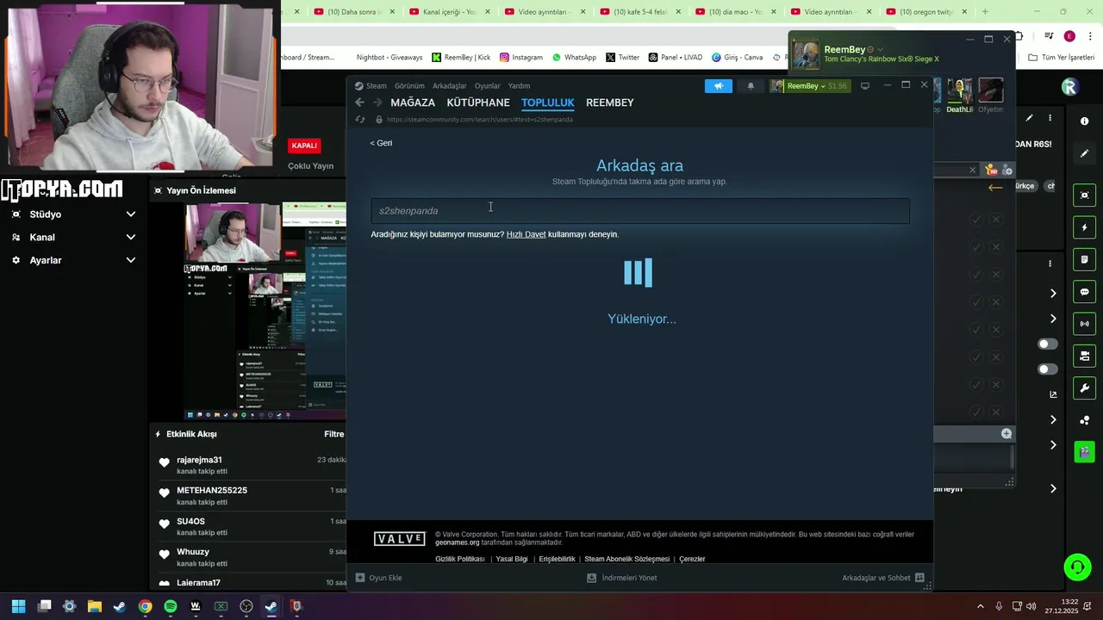Open the Görünüm menu

[409, 86]
